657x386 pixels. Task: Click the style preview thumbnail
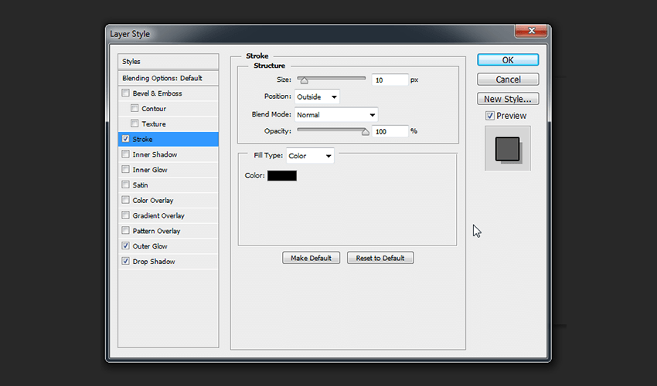[508, 149]
